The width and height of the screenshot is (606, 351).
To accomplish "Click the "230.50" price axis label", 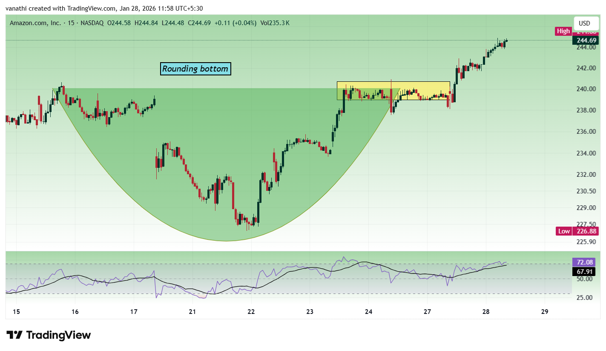I will pyautogui.click(x=586, y=191).
